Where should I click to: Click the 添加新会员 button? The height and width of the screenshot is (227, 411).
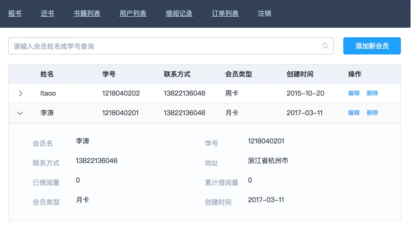tap(372, 46)
